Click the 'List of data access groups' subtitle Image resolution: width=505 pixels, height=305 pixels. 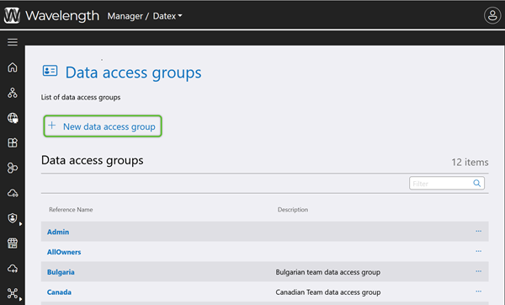[x=81, y=98]
